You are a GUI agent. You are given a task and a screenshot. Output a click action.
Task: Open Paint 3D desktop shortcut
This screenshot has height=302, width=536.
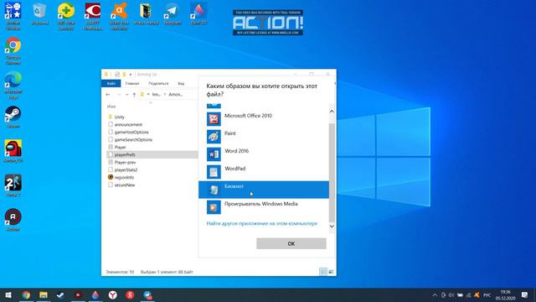[x=198, y=14]
